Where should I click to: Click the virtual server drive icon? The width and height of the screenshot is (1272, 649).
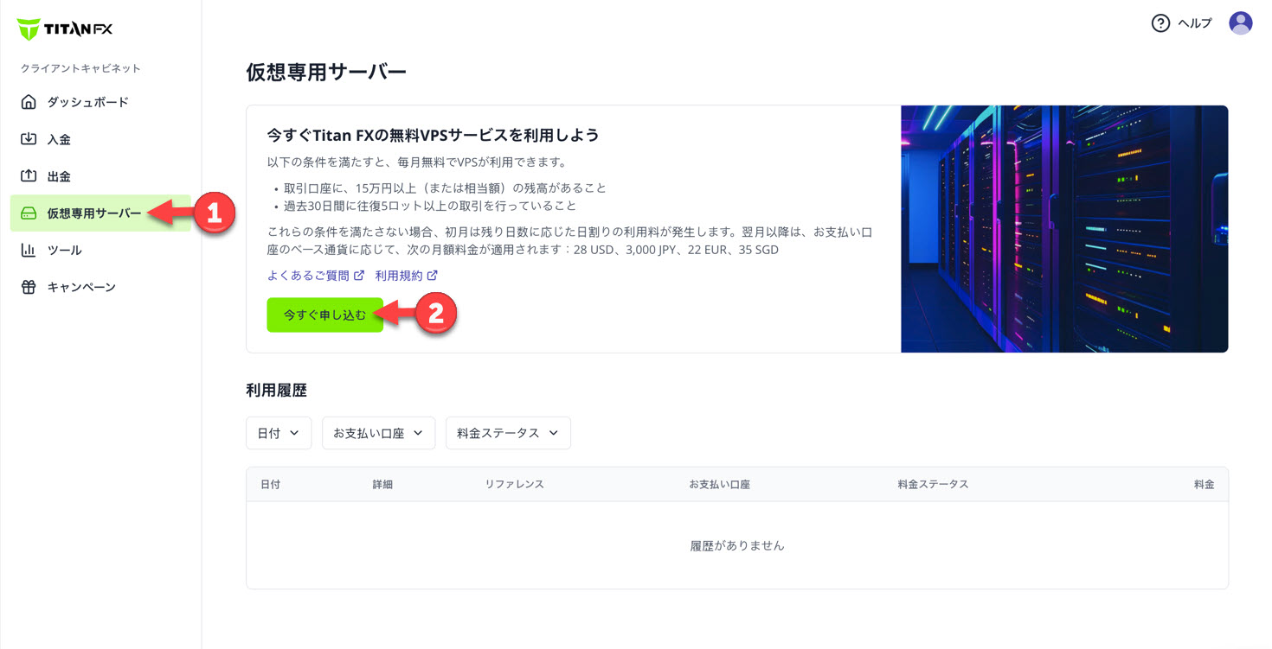29,213
